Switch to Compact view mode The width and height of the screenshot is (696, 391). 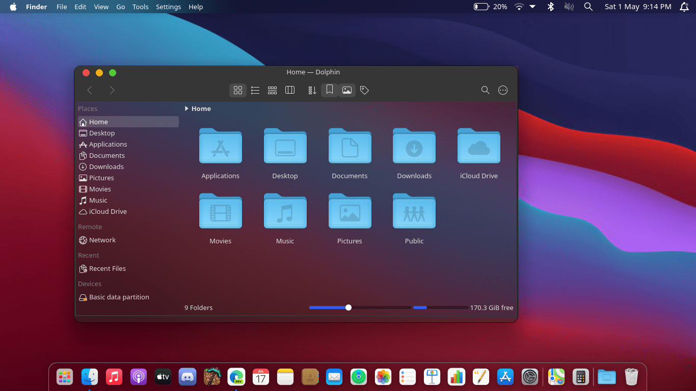coord(273,90)
